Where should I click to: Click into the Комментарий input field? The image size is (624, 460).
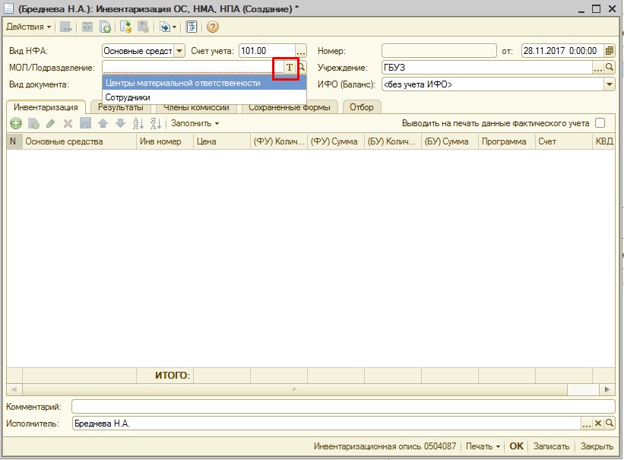coord(342,408)
